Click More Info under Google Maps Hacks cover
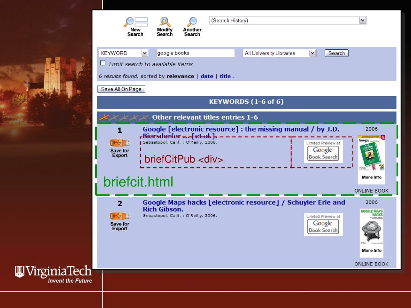Screen dimensions: 411x308 [x=371, y=251]
